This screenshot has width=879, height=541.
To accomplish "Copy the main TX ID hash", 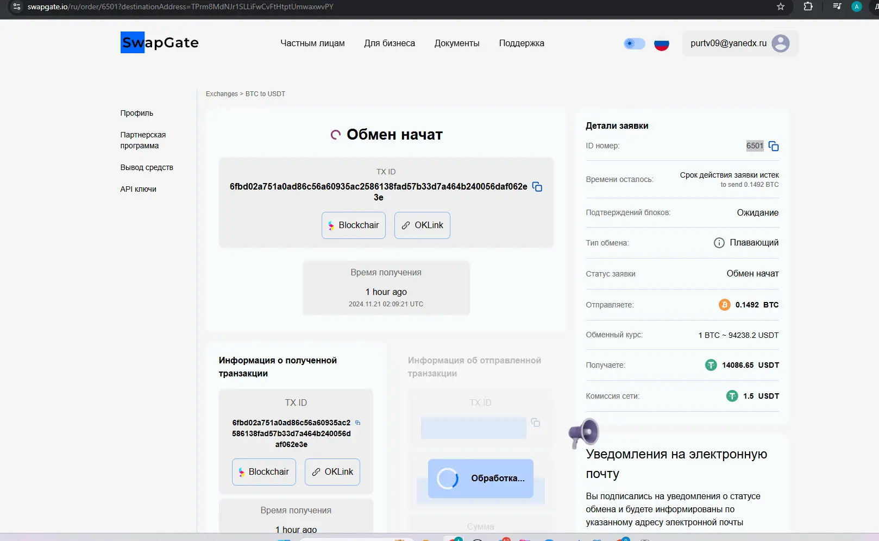I will click(537, 187).
